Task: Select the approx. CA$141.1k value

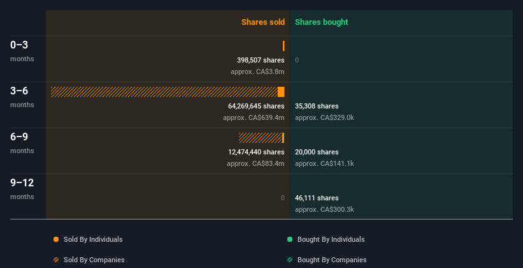Action: [x=324, y=164]
